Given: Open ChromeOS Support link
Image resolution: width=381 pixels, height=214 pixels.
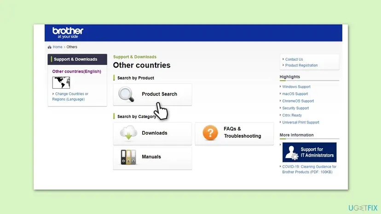Looking at the screenshot, I should tap(298, 101).
